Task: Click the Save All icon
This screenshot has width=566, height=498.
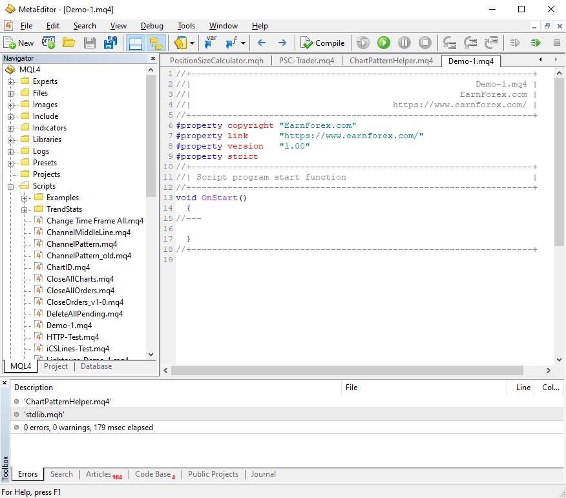Action: pos(110,43)
